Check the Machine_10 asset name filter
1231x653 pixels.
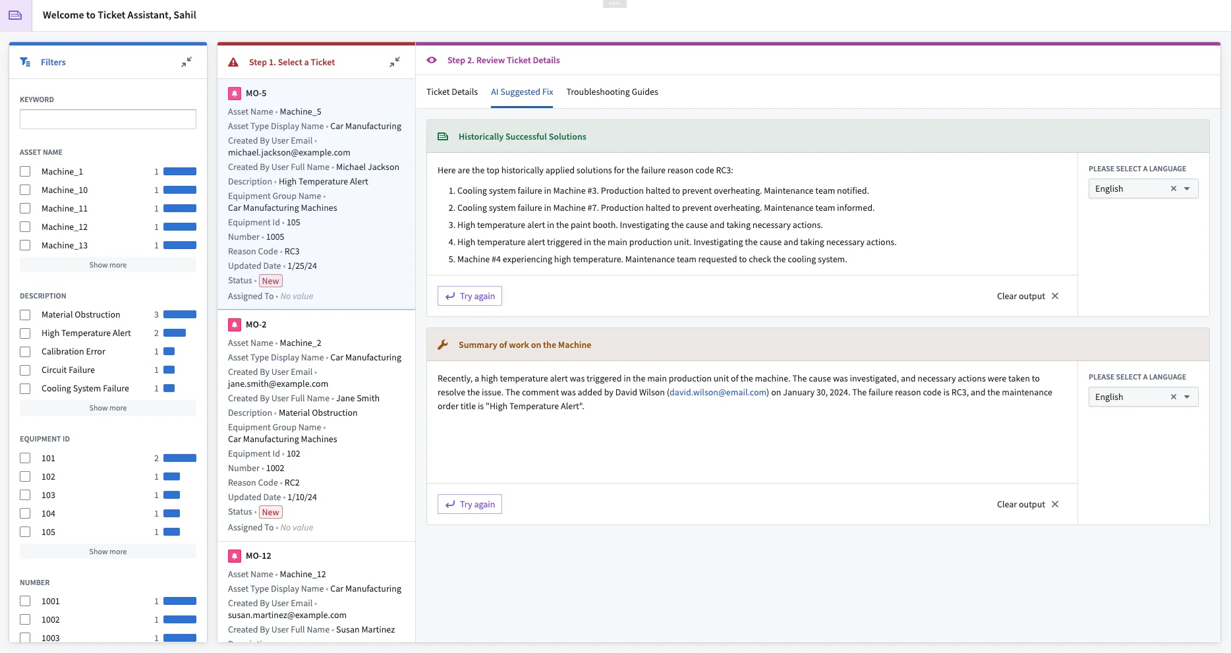click(x=25, y=190)
